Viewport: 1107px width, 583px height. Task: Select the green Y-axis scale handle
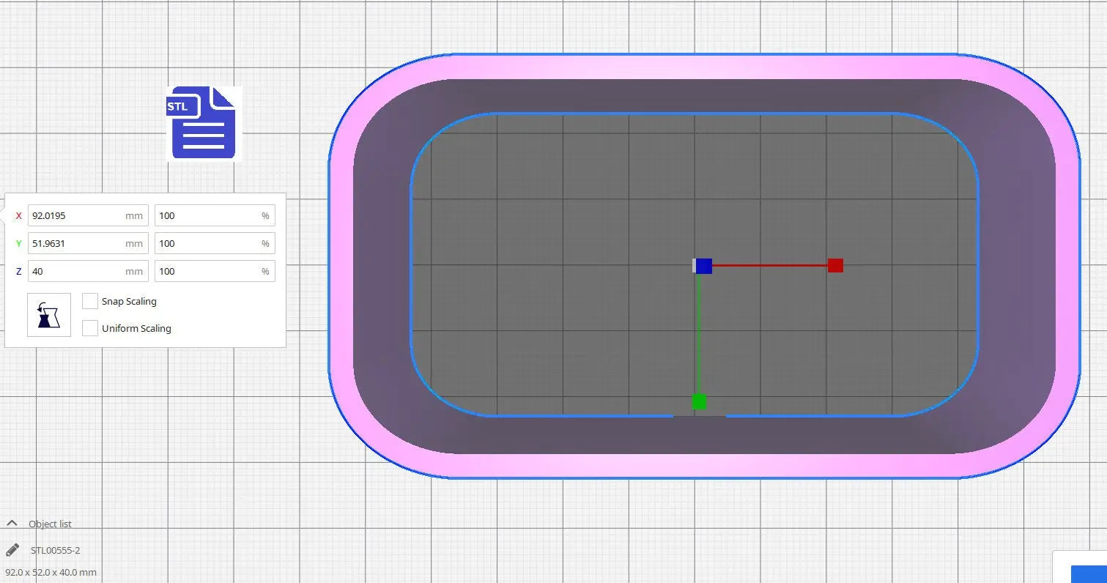click(x=699, y=401)
